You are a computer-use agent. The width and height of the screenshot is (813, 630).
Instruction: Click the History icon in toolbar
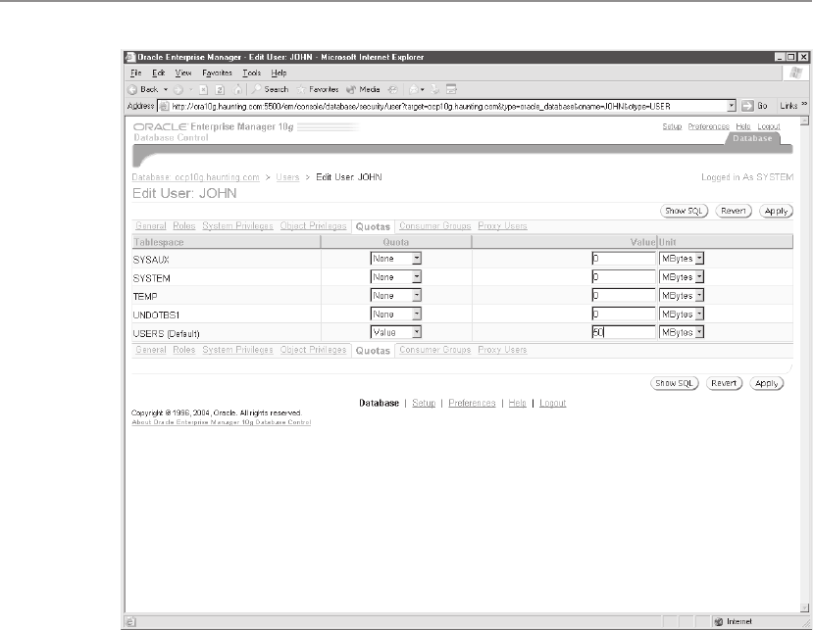point(393,89)
